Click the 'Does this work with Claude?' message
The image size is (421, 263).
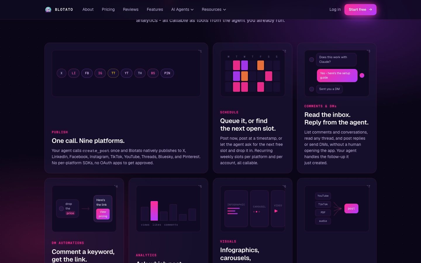click(336, 60)
